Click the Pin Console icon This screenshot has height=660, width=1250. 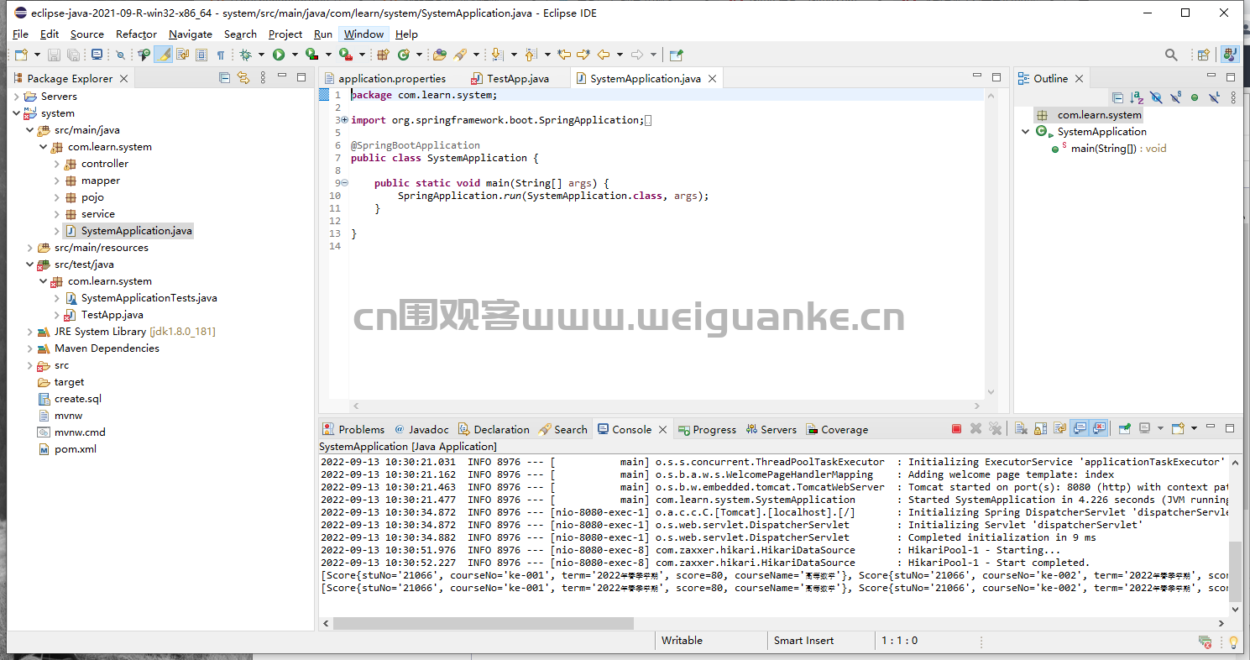(x=1124, y=428)
